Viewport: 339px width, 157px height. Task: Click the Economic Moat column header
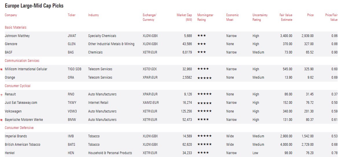(232, 17)
